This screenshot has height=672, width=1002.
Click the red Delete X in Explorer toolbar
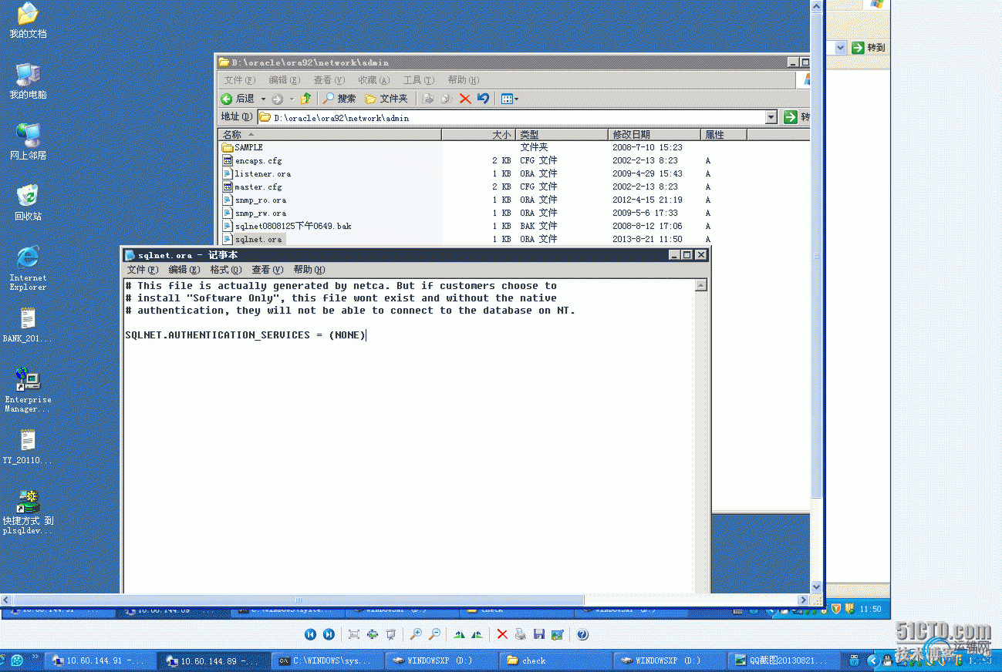pos(465,99)
